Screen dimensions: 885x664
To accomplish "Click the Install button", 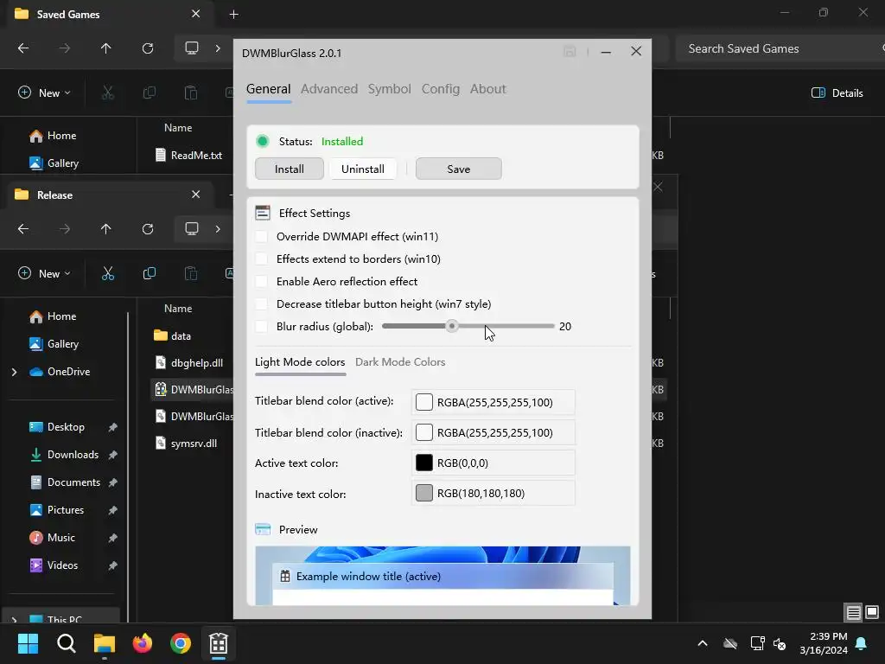I will (x=289, y=169).
